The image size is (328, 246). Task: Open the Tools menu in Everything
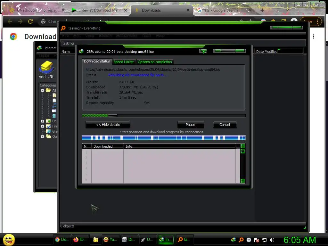147,36
